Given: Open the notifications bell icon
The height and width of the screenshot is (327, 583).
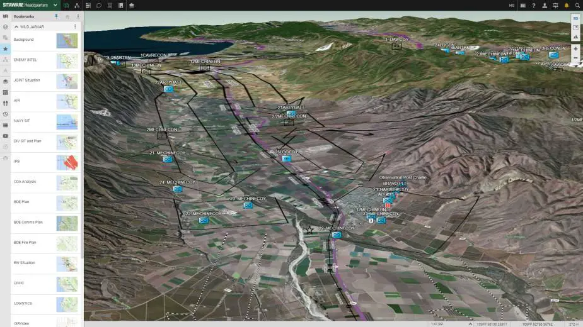Looking at the screenshot, I should pos(566,5).
